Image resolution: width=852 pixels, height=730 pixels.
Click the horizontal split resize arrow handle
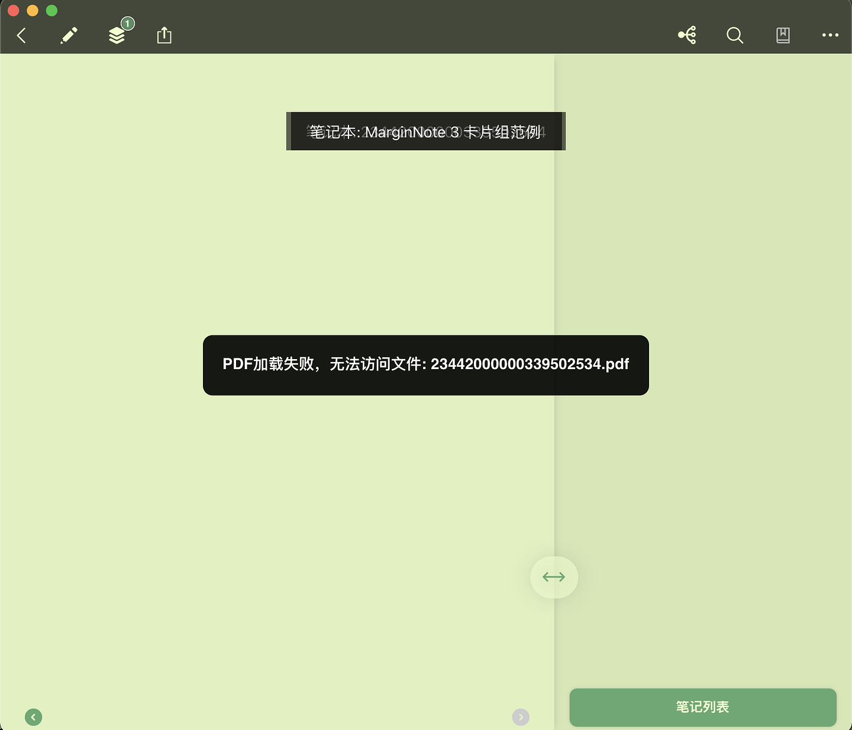click(554, 577)
